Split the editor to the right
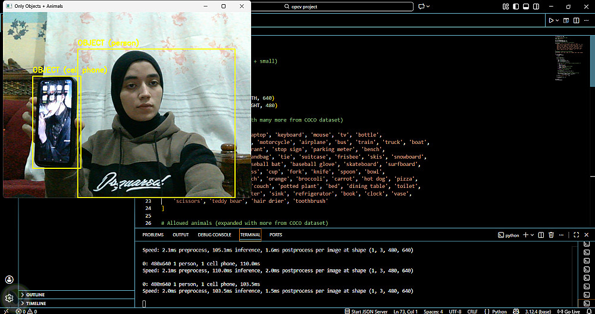The height and width of the screenshot is (314, 595). click(x=576, y=20)
